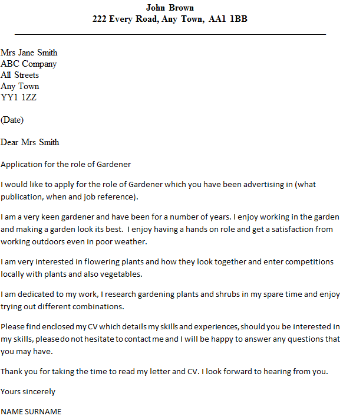The width and height of the screenshot is (343, 419).
Task: Click the Yours sincerely closing
Action: click(x=28, y=392)
